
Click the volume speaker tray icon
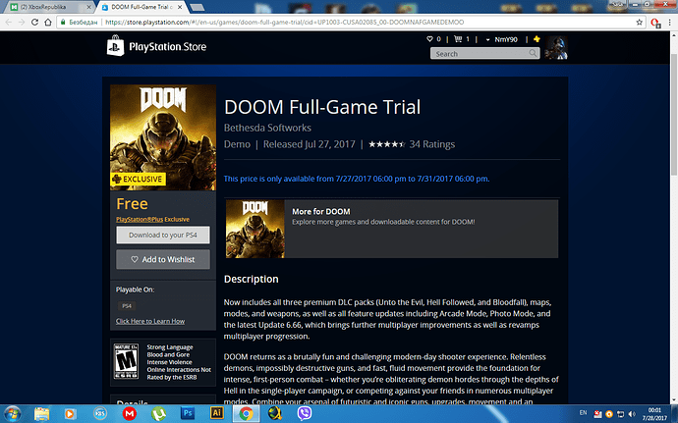pyautogui.click(x=632, y=414)
